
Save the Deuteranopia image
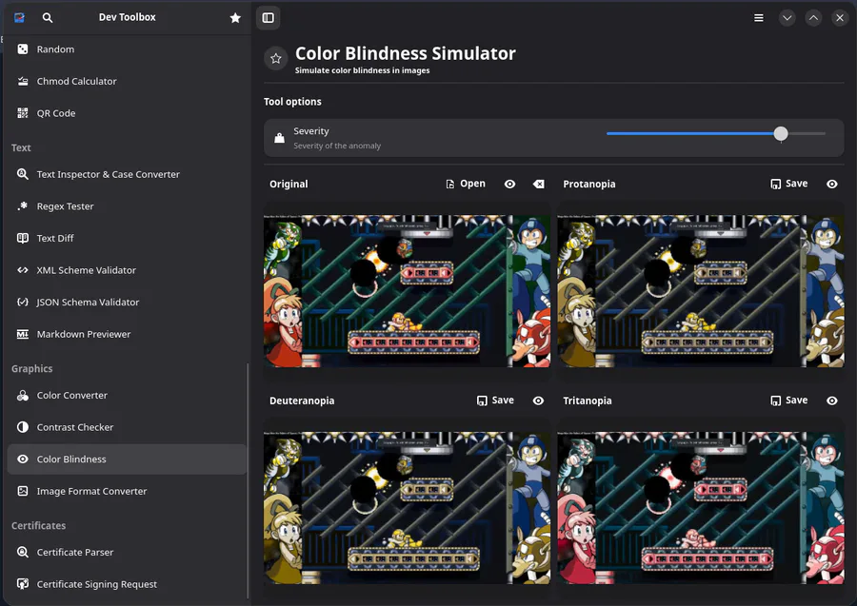(x=495, y=401)
